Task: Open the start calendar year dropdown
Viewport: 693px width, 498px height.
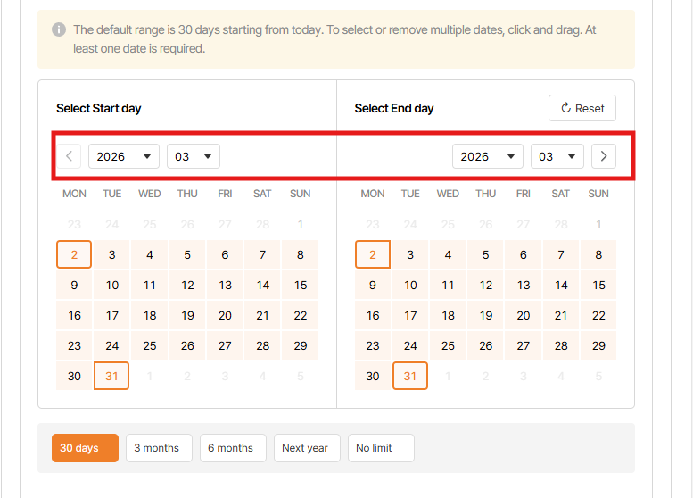Action: click(x=123, y=156)
